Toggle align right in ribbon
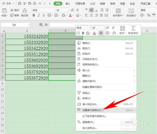This screenshot has height=134, width=157. (x=96, y=15)
